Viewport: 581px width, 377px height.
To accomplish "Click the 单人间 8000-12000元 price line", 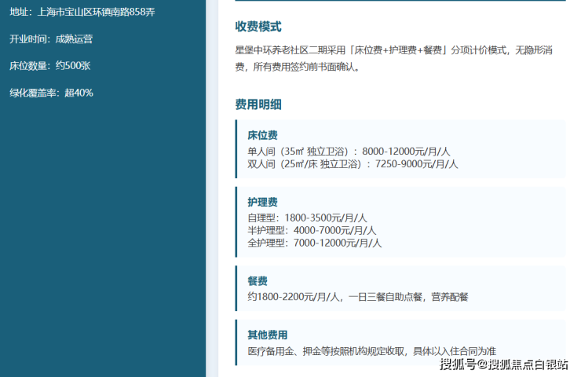I will click(x=349, y=152).
